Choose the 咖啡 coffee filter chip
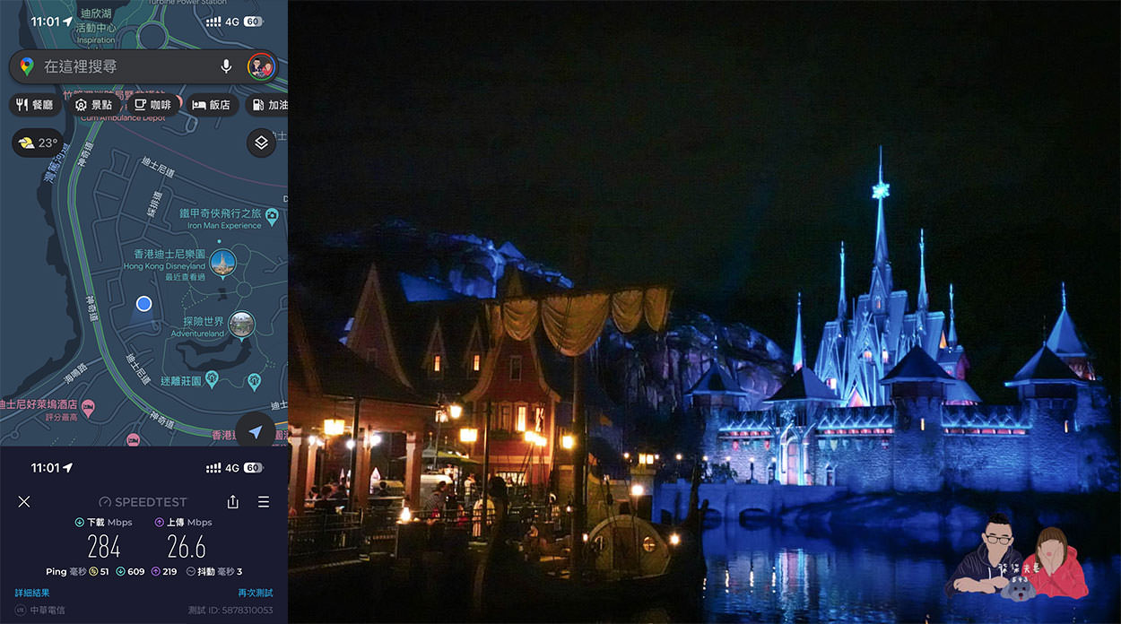 tap(152, 105)
